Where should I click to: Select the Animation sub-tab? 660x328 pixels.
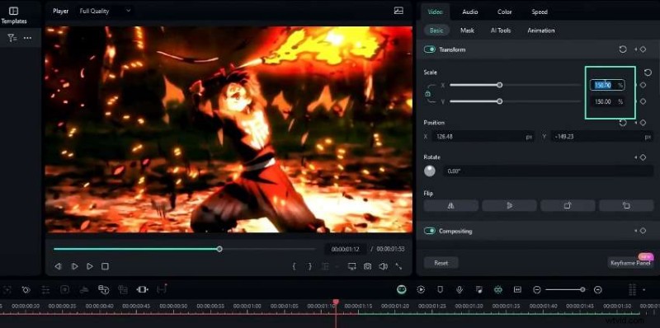pyautogui.click(x=541, y=30)
